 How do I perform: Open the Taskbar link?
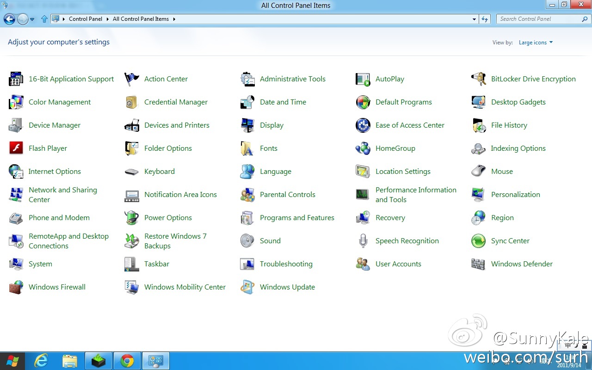(157, 264)
